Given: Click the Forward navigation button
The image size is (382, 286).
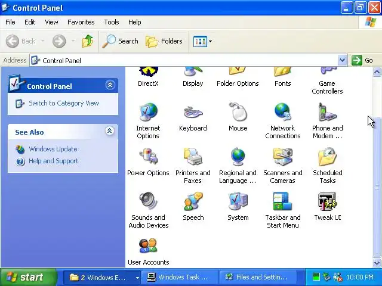Looking at the screenshot, I should click(x=59, y=41).
